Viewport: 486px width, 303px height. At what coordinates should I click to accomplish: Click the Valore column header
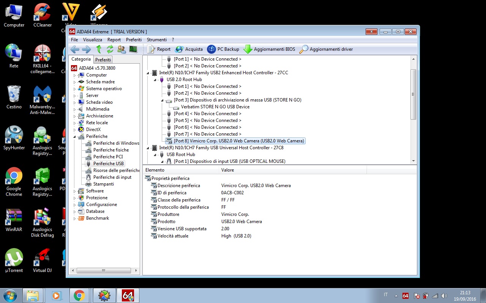[228, 170]
